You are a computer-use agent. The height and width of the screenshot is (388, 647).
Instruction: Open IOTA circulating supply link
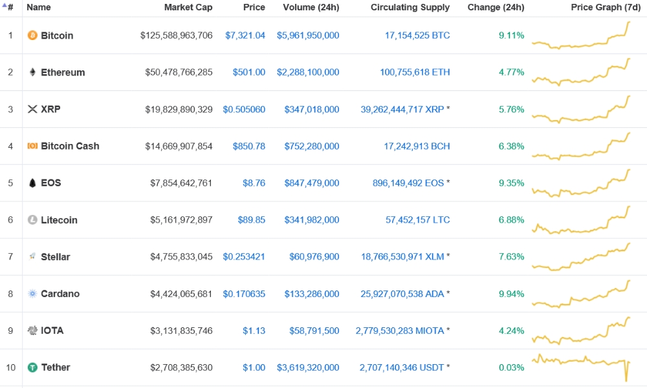tap(399, 331)
